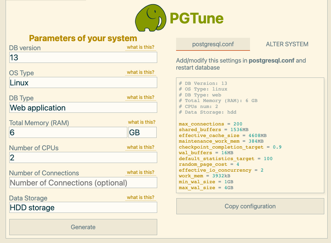
Task: Open 'what is this?' for Data Storage
Action: [x=141, y=197]
